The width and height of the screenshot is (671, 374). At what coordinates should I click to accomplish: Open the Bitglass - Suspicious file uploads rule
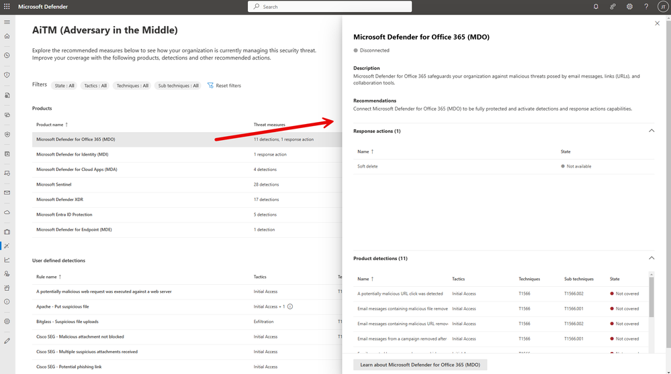[x=67, y=322]
